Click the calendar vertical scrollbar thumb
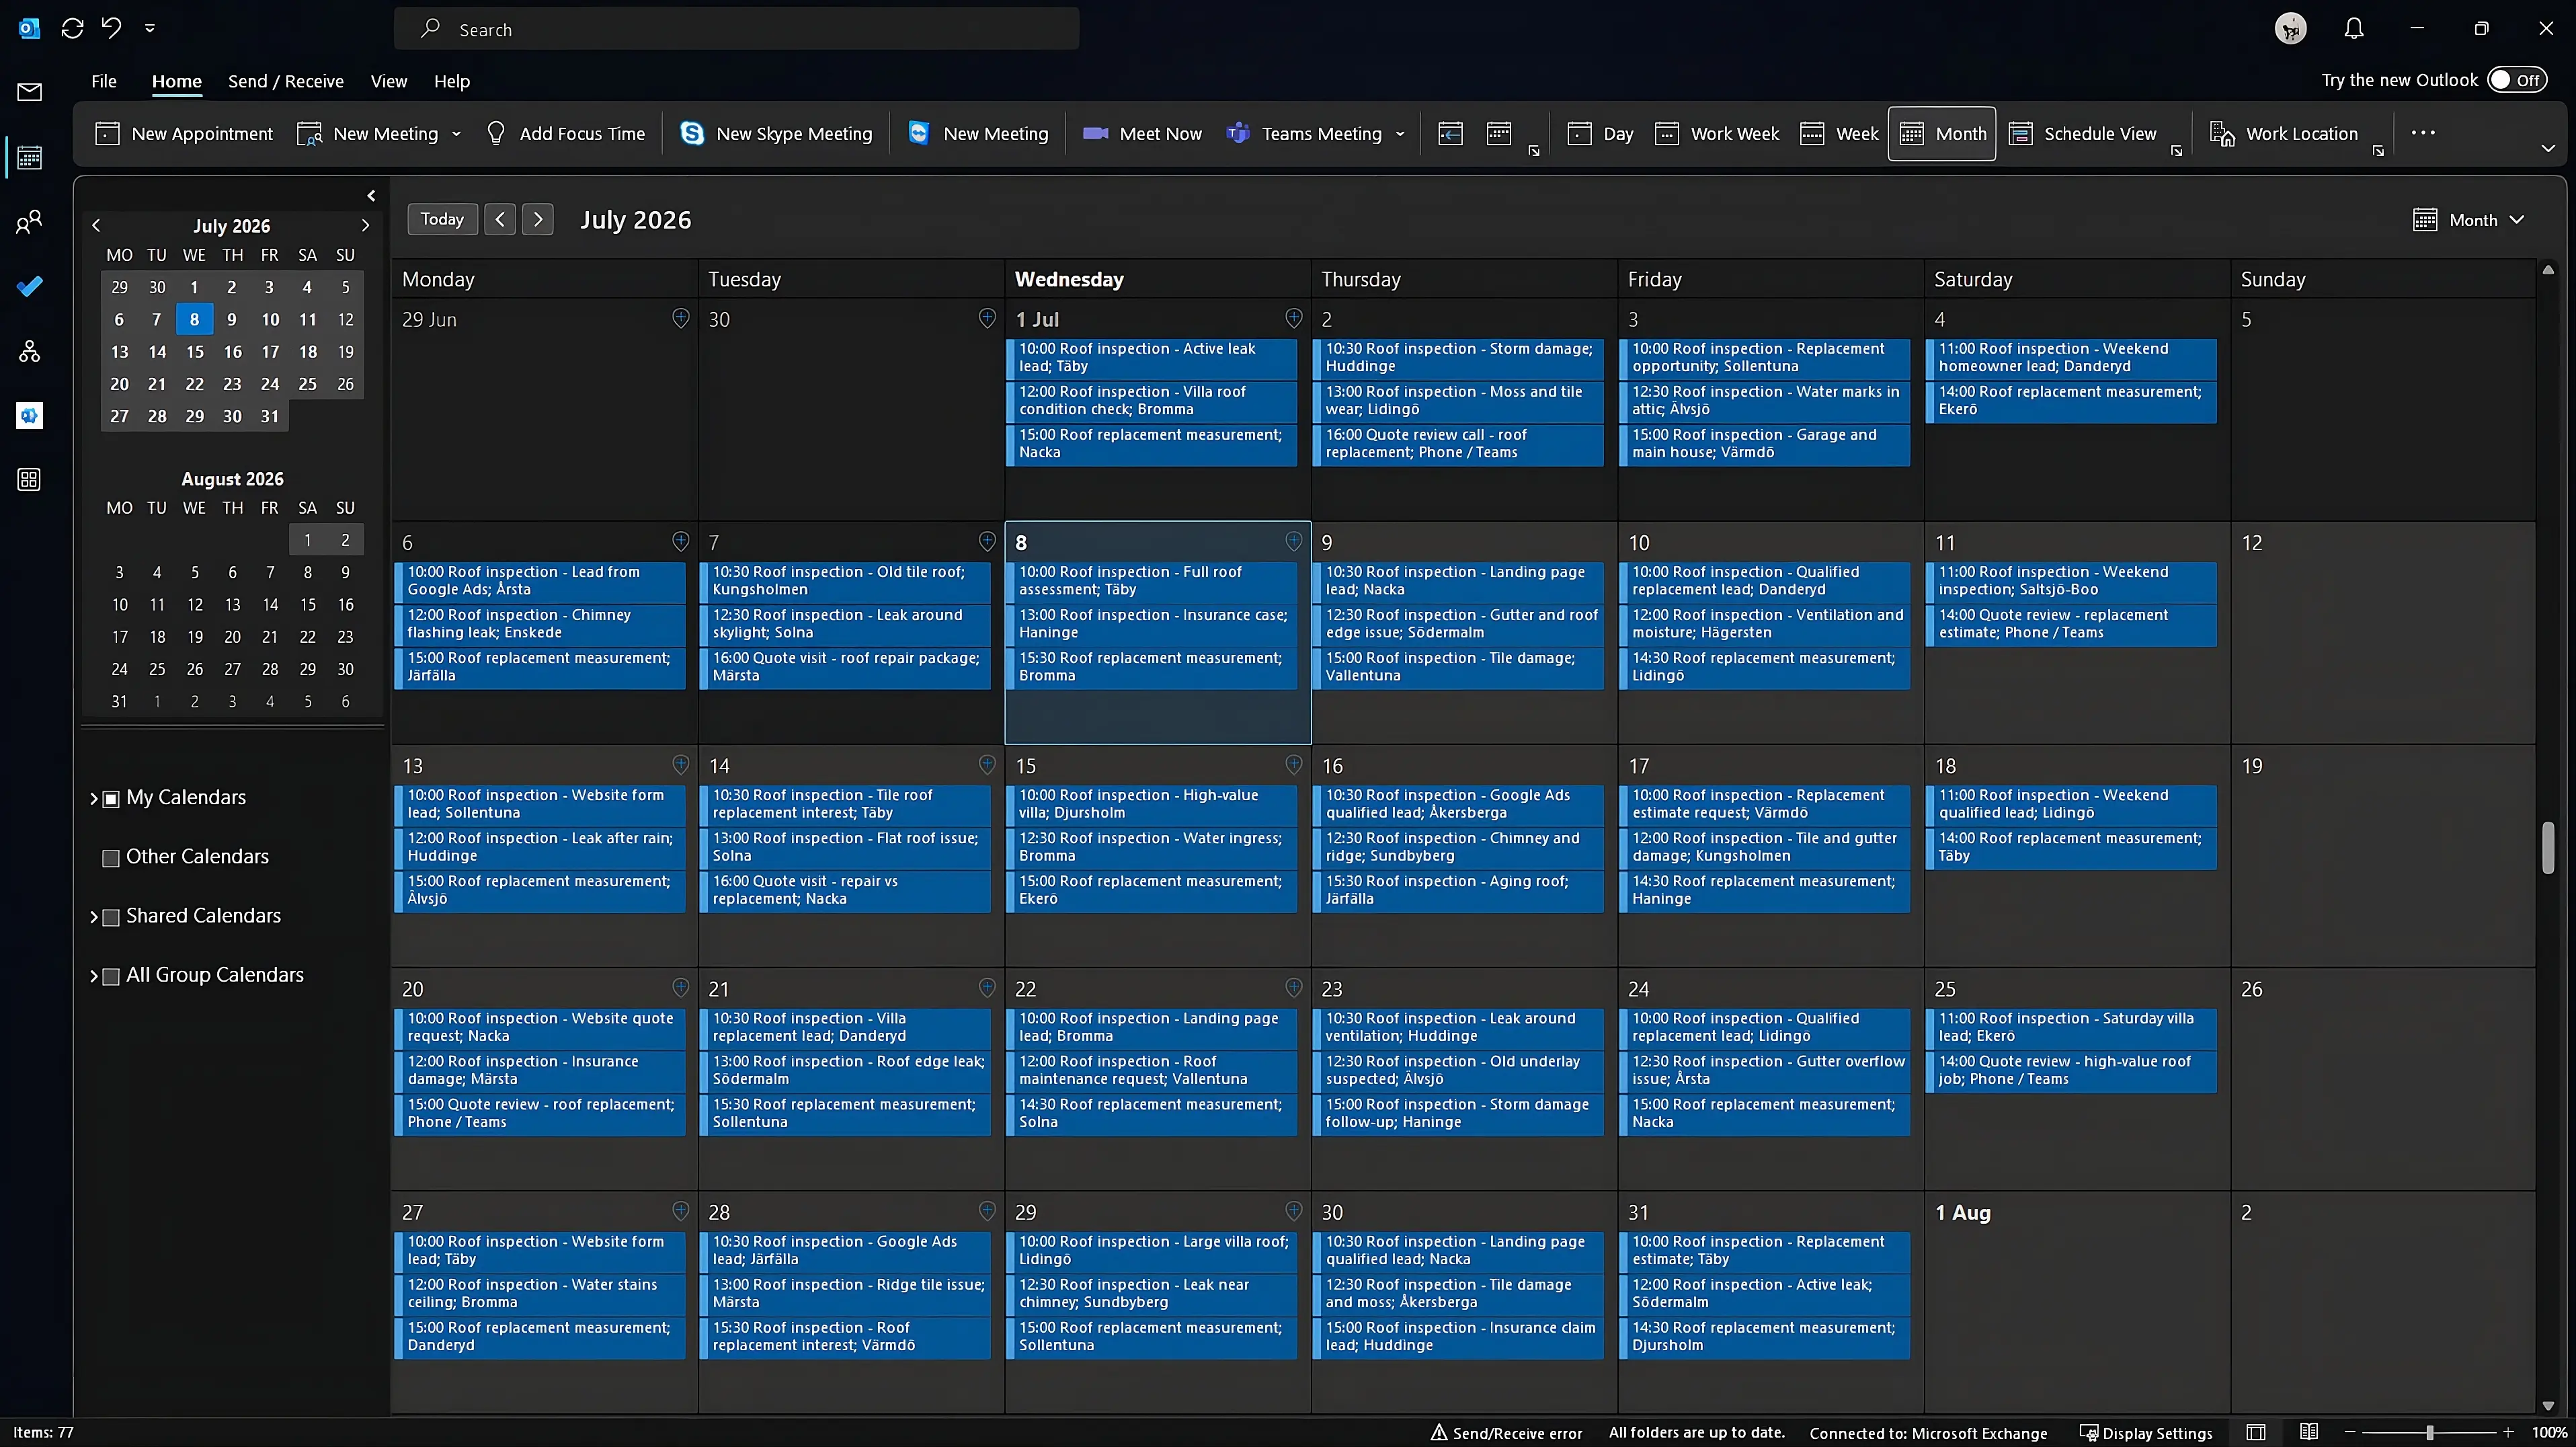2576x1447 pixels. [x=2548, y=847]
